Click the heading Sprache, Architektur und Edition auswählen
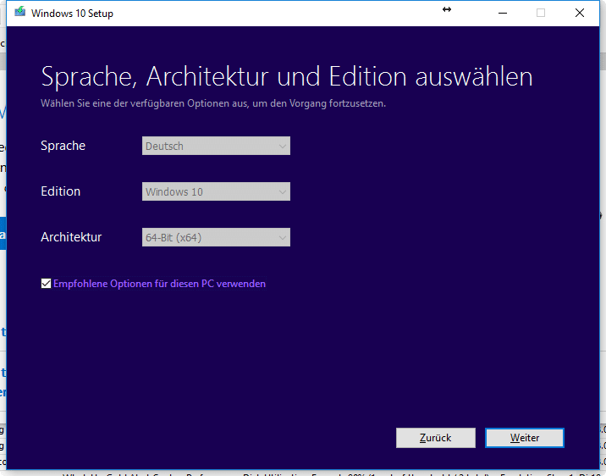Image resolution: width=606 pixels, height=476 pixels. point(287,77)
